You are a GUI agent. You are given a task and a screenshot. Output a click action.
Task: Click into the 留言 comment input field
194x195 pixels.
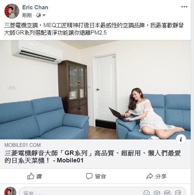[x=81, y=192]
